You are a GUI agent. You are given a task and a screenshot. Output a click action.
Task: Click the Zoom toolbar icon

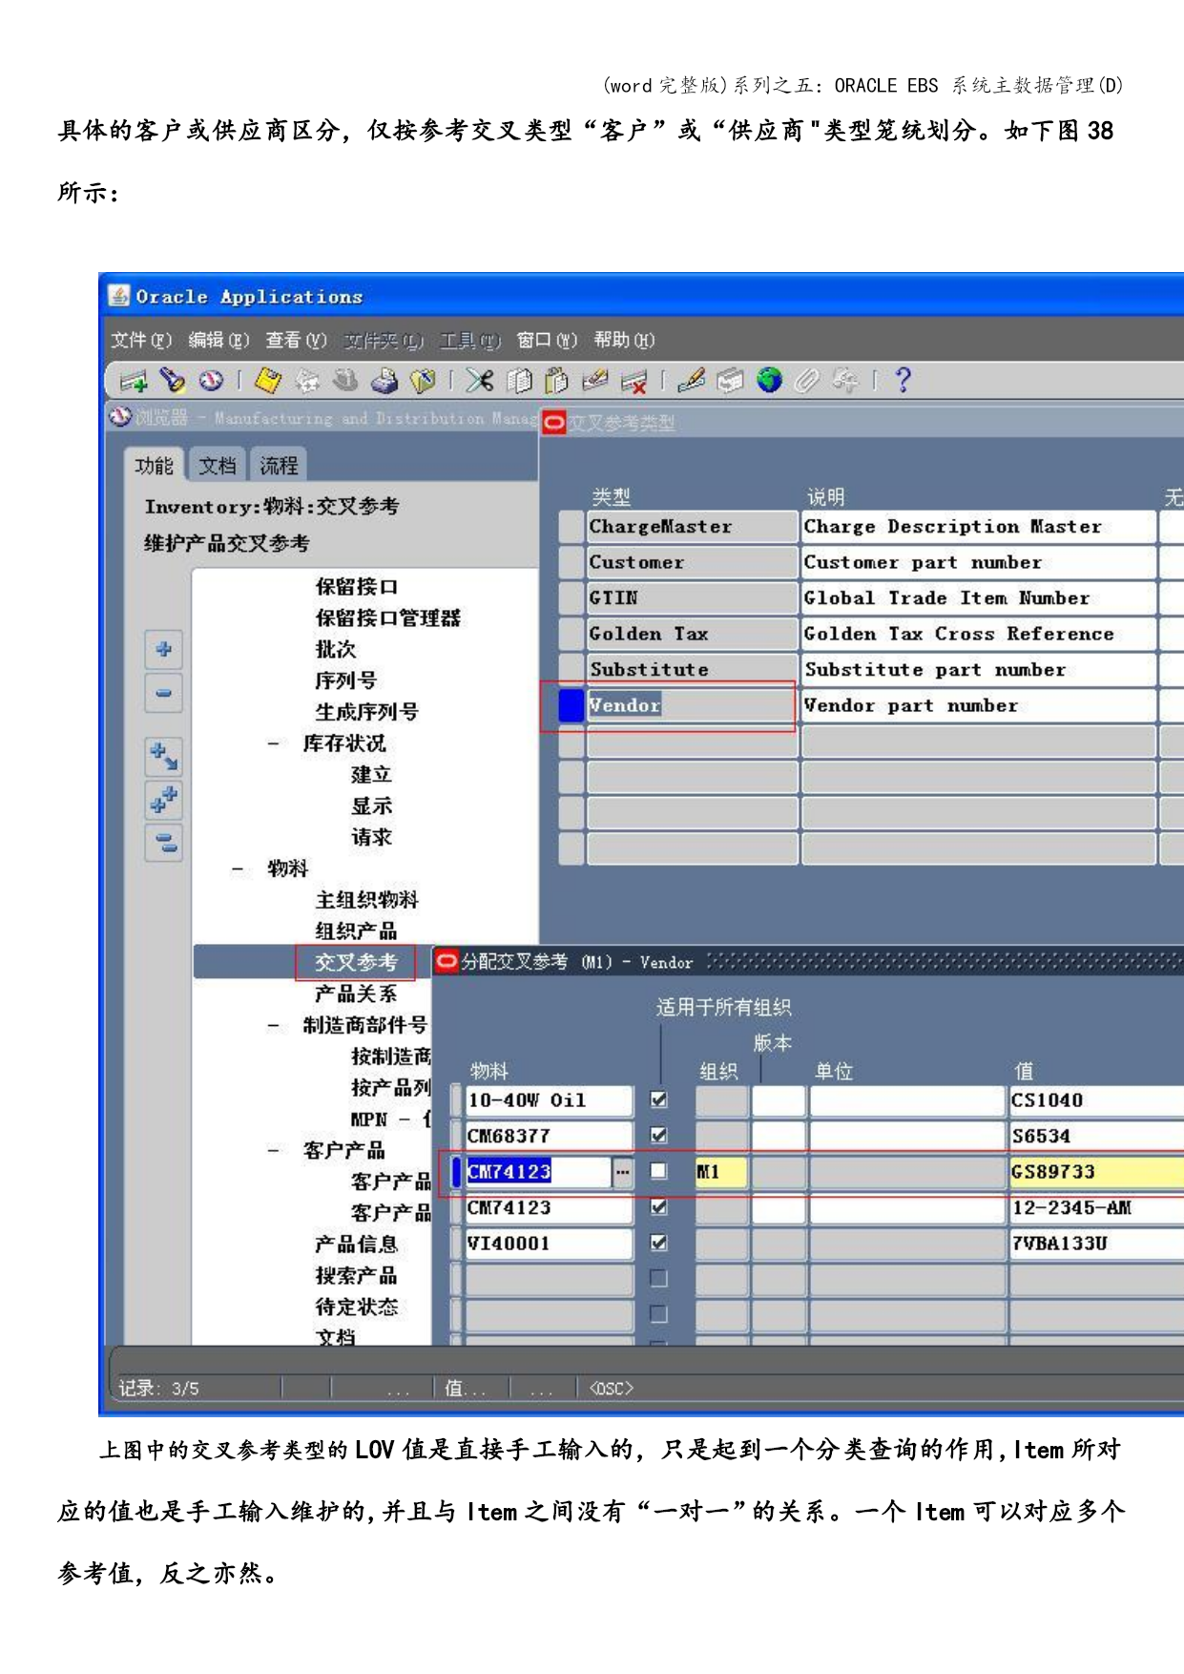tap(730, 381)
